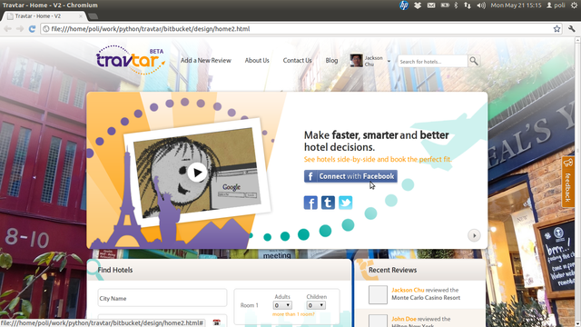The image size is (581, 327).
Task: Open the calendar date picker icon
Action: coord(216,322)
